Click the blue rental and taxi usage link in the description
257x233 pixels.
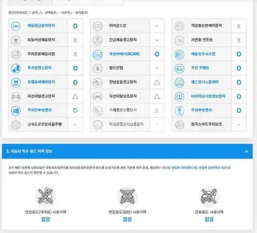click(x=198, y=167)
